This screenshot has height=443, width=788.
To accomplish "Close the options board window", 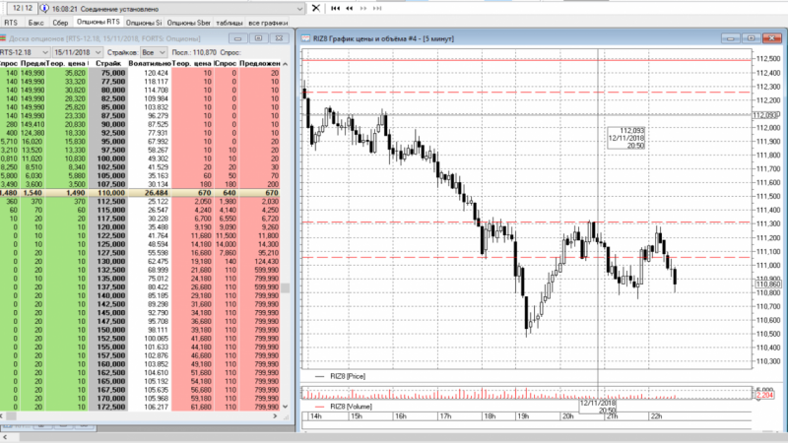I will 279,38.
